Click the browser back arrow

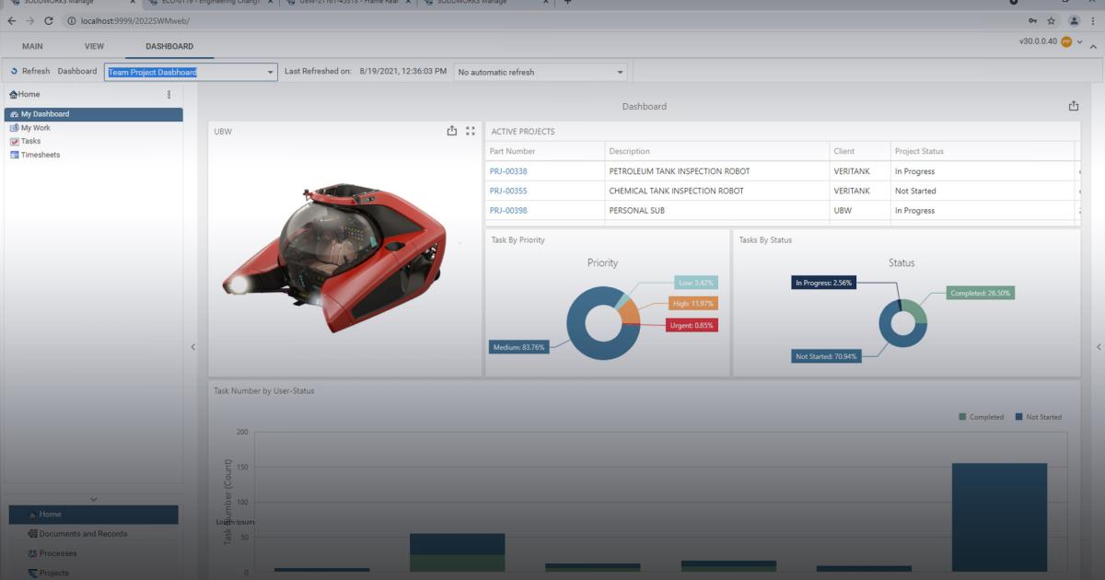point(11,20)
